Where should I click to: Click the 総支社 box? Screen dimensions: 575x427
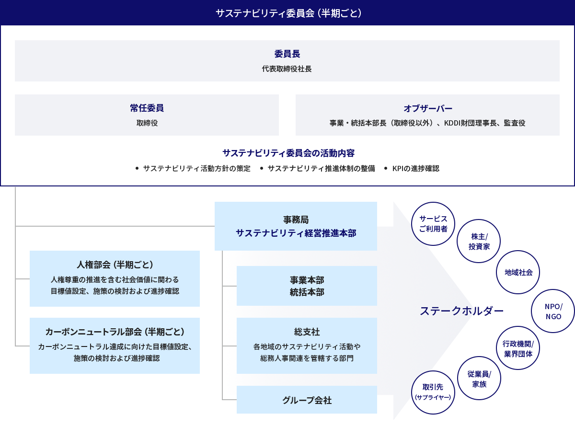pyautogui.click(x=307, y=346)
